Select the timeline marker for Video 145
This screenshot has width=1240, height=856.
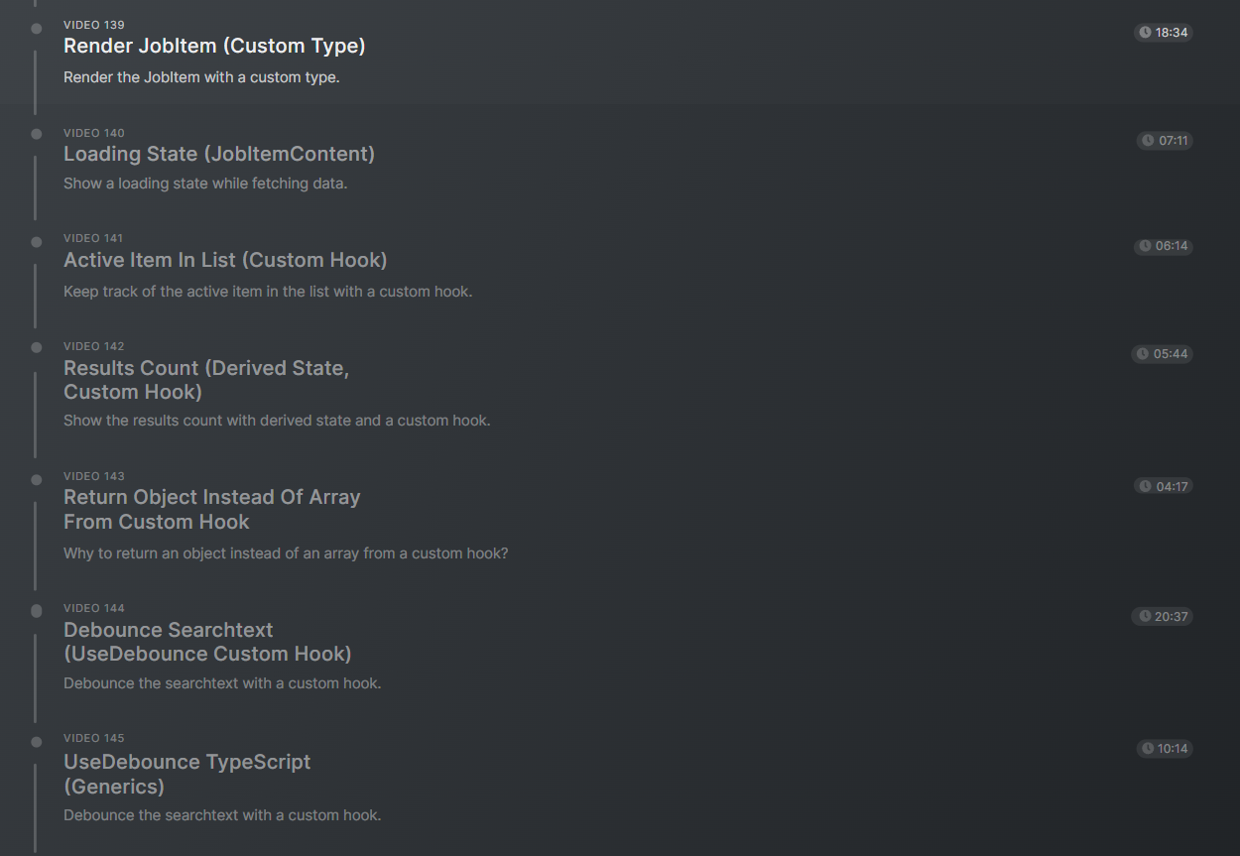[37, 742]
